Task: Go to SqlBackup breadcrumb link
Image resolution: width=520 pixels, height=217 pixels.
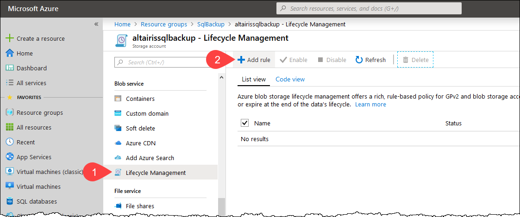Action: coord(211,24)
